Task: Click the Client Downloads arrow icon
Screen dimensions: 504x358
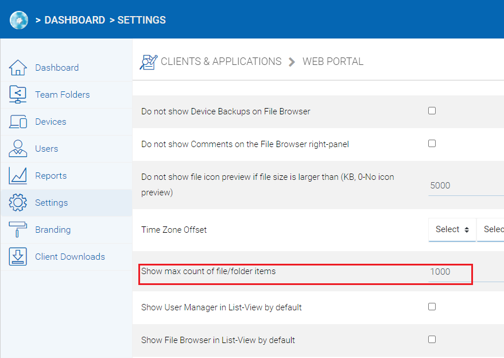Action: [18, 257]
